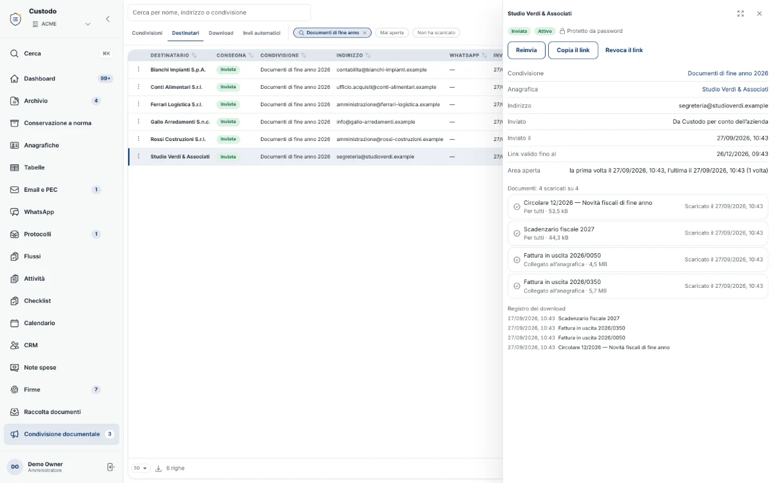Sort the table by Consegna column
This screenshot has width=773, height=483.
coord(235,55)
